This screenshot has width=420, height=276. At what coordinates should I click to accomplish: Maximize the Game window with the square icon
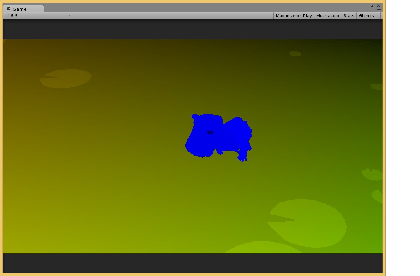(x=372, y=5)
